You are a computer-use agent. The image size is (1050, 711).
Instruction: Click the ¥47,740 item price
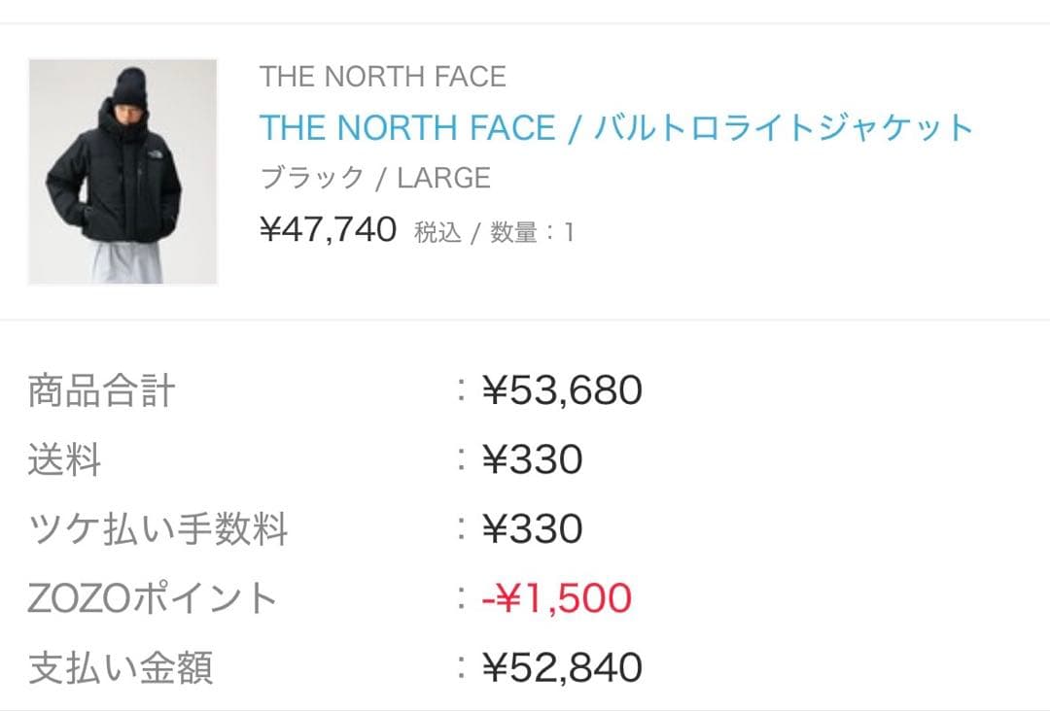click(328, 230)
